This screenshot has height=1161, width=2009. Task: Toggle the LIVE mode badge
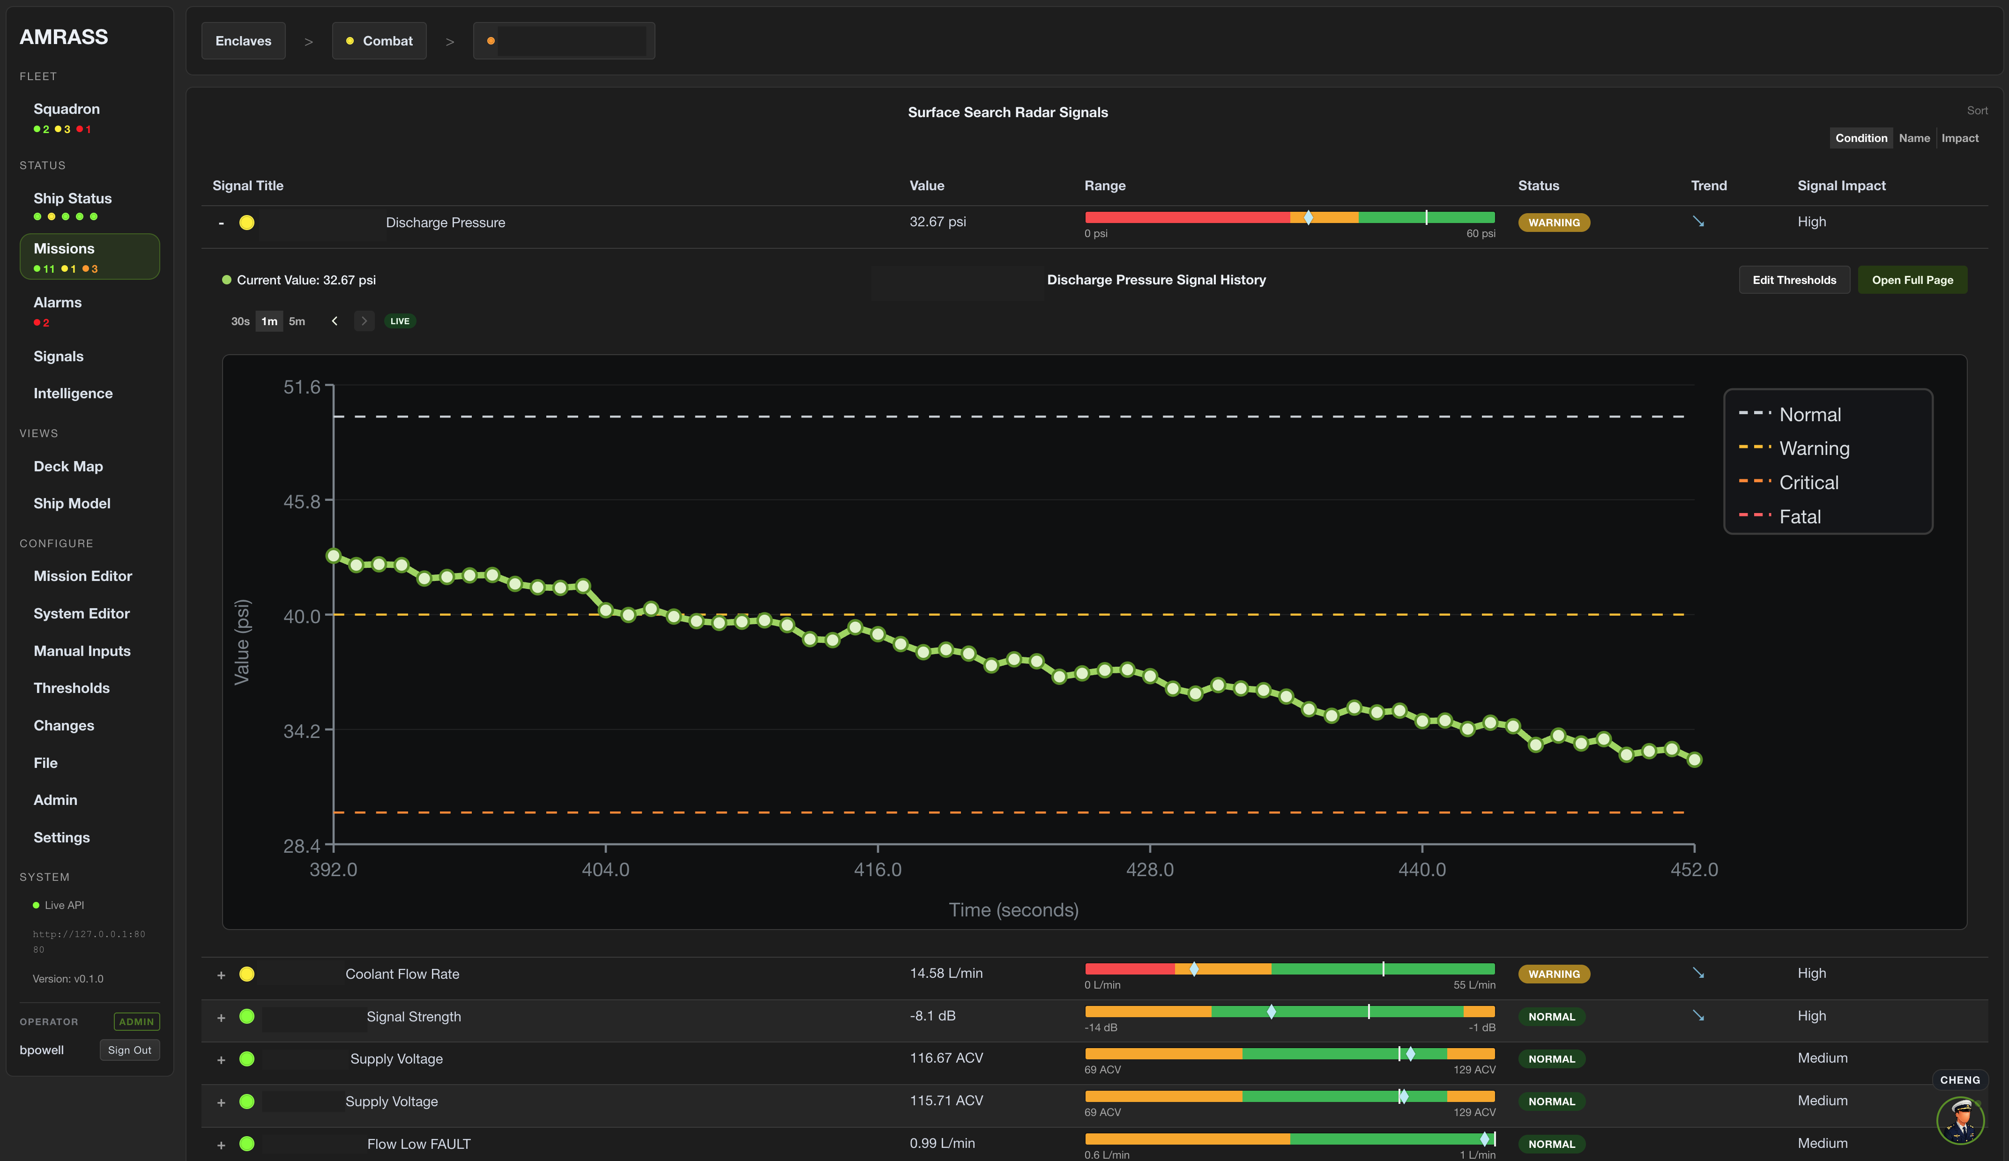tap(400, 321)
